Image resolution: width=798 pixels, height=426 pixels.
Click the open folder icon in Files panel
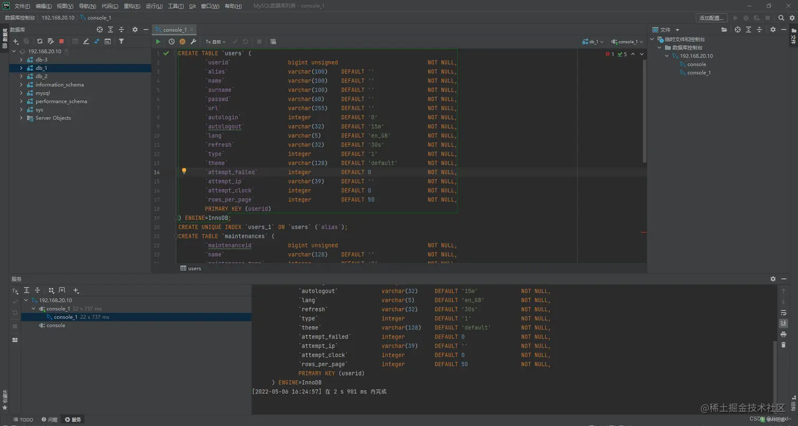[x=724, y=30]
